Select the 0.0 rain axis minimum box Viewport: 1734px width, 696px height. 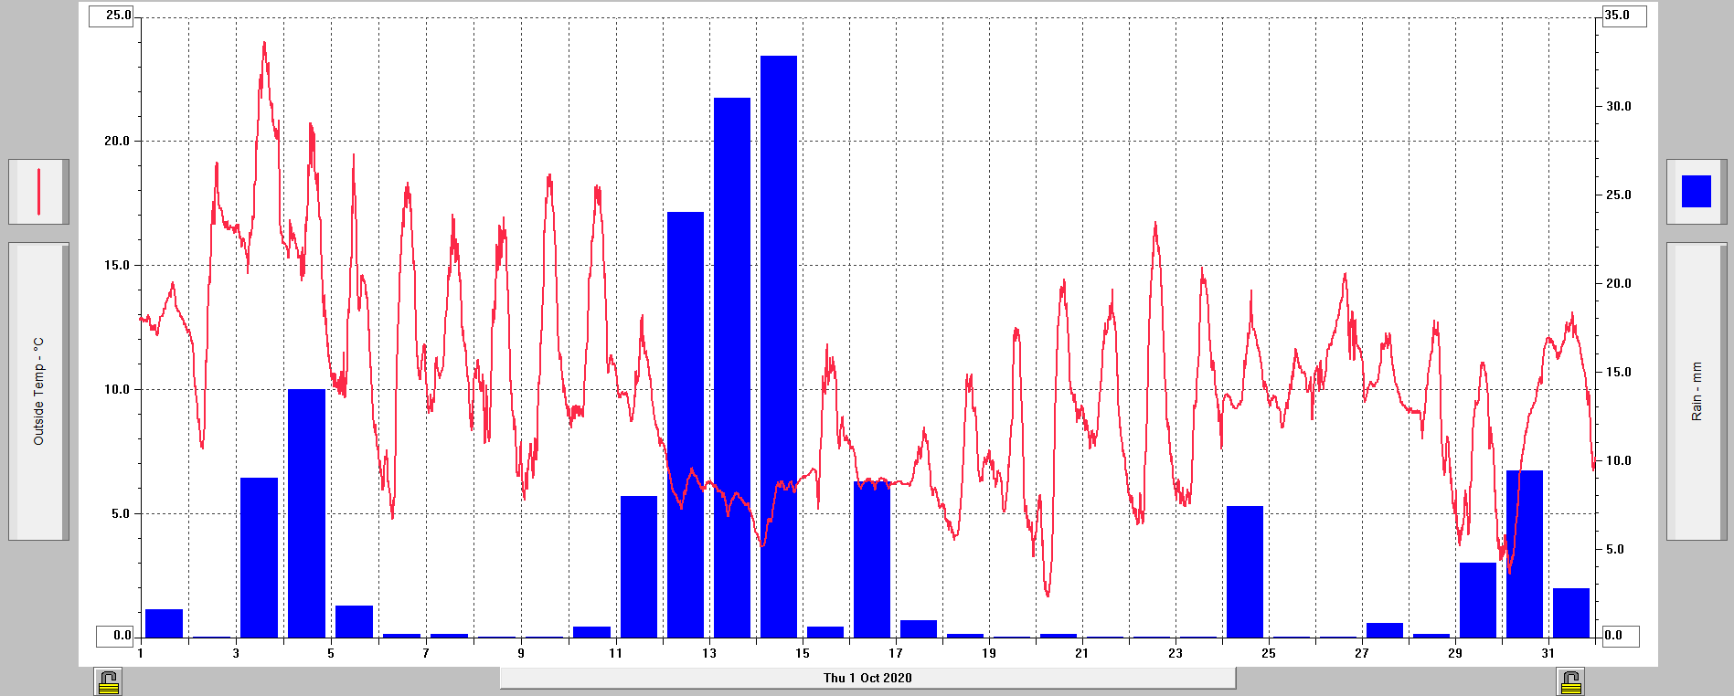point(1620,636)
